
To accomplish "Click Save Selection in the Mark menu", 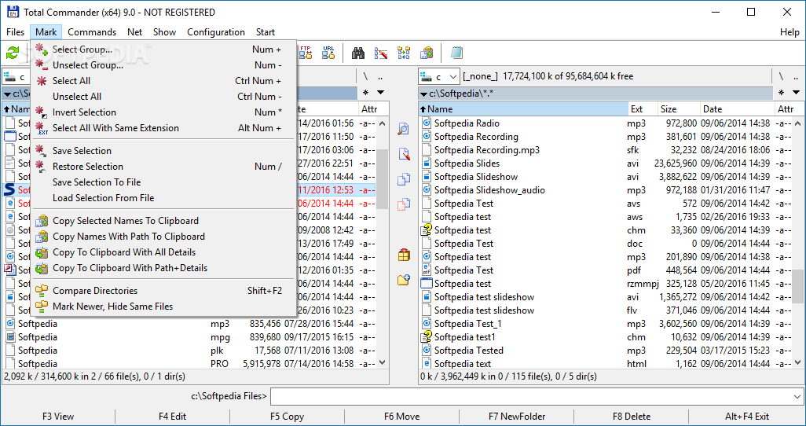I will [x=163, y=151].
